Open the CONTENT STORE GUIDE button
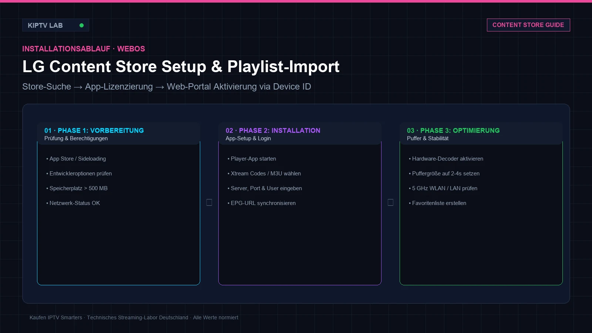592x333 pixels. tap(528, 25)
